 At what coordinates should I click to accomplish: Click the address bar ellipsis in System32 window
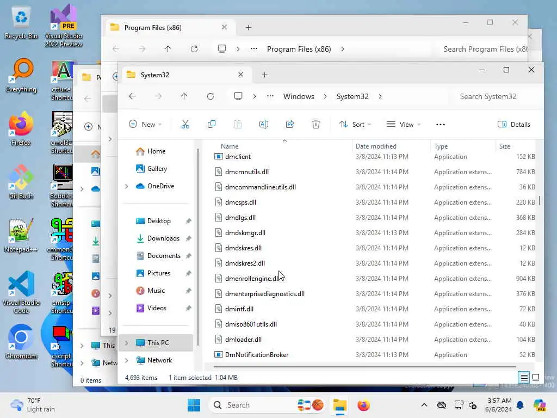270,96
